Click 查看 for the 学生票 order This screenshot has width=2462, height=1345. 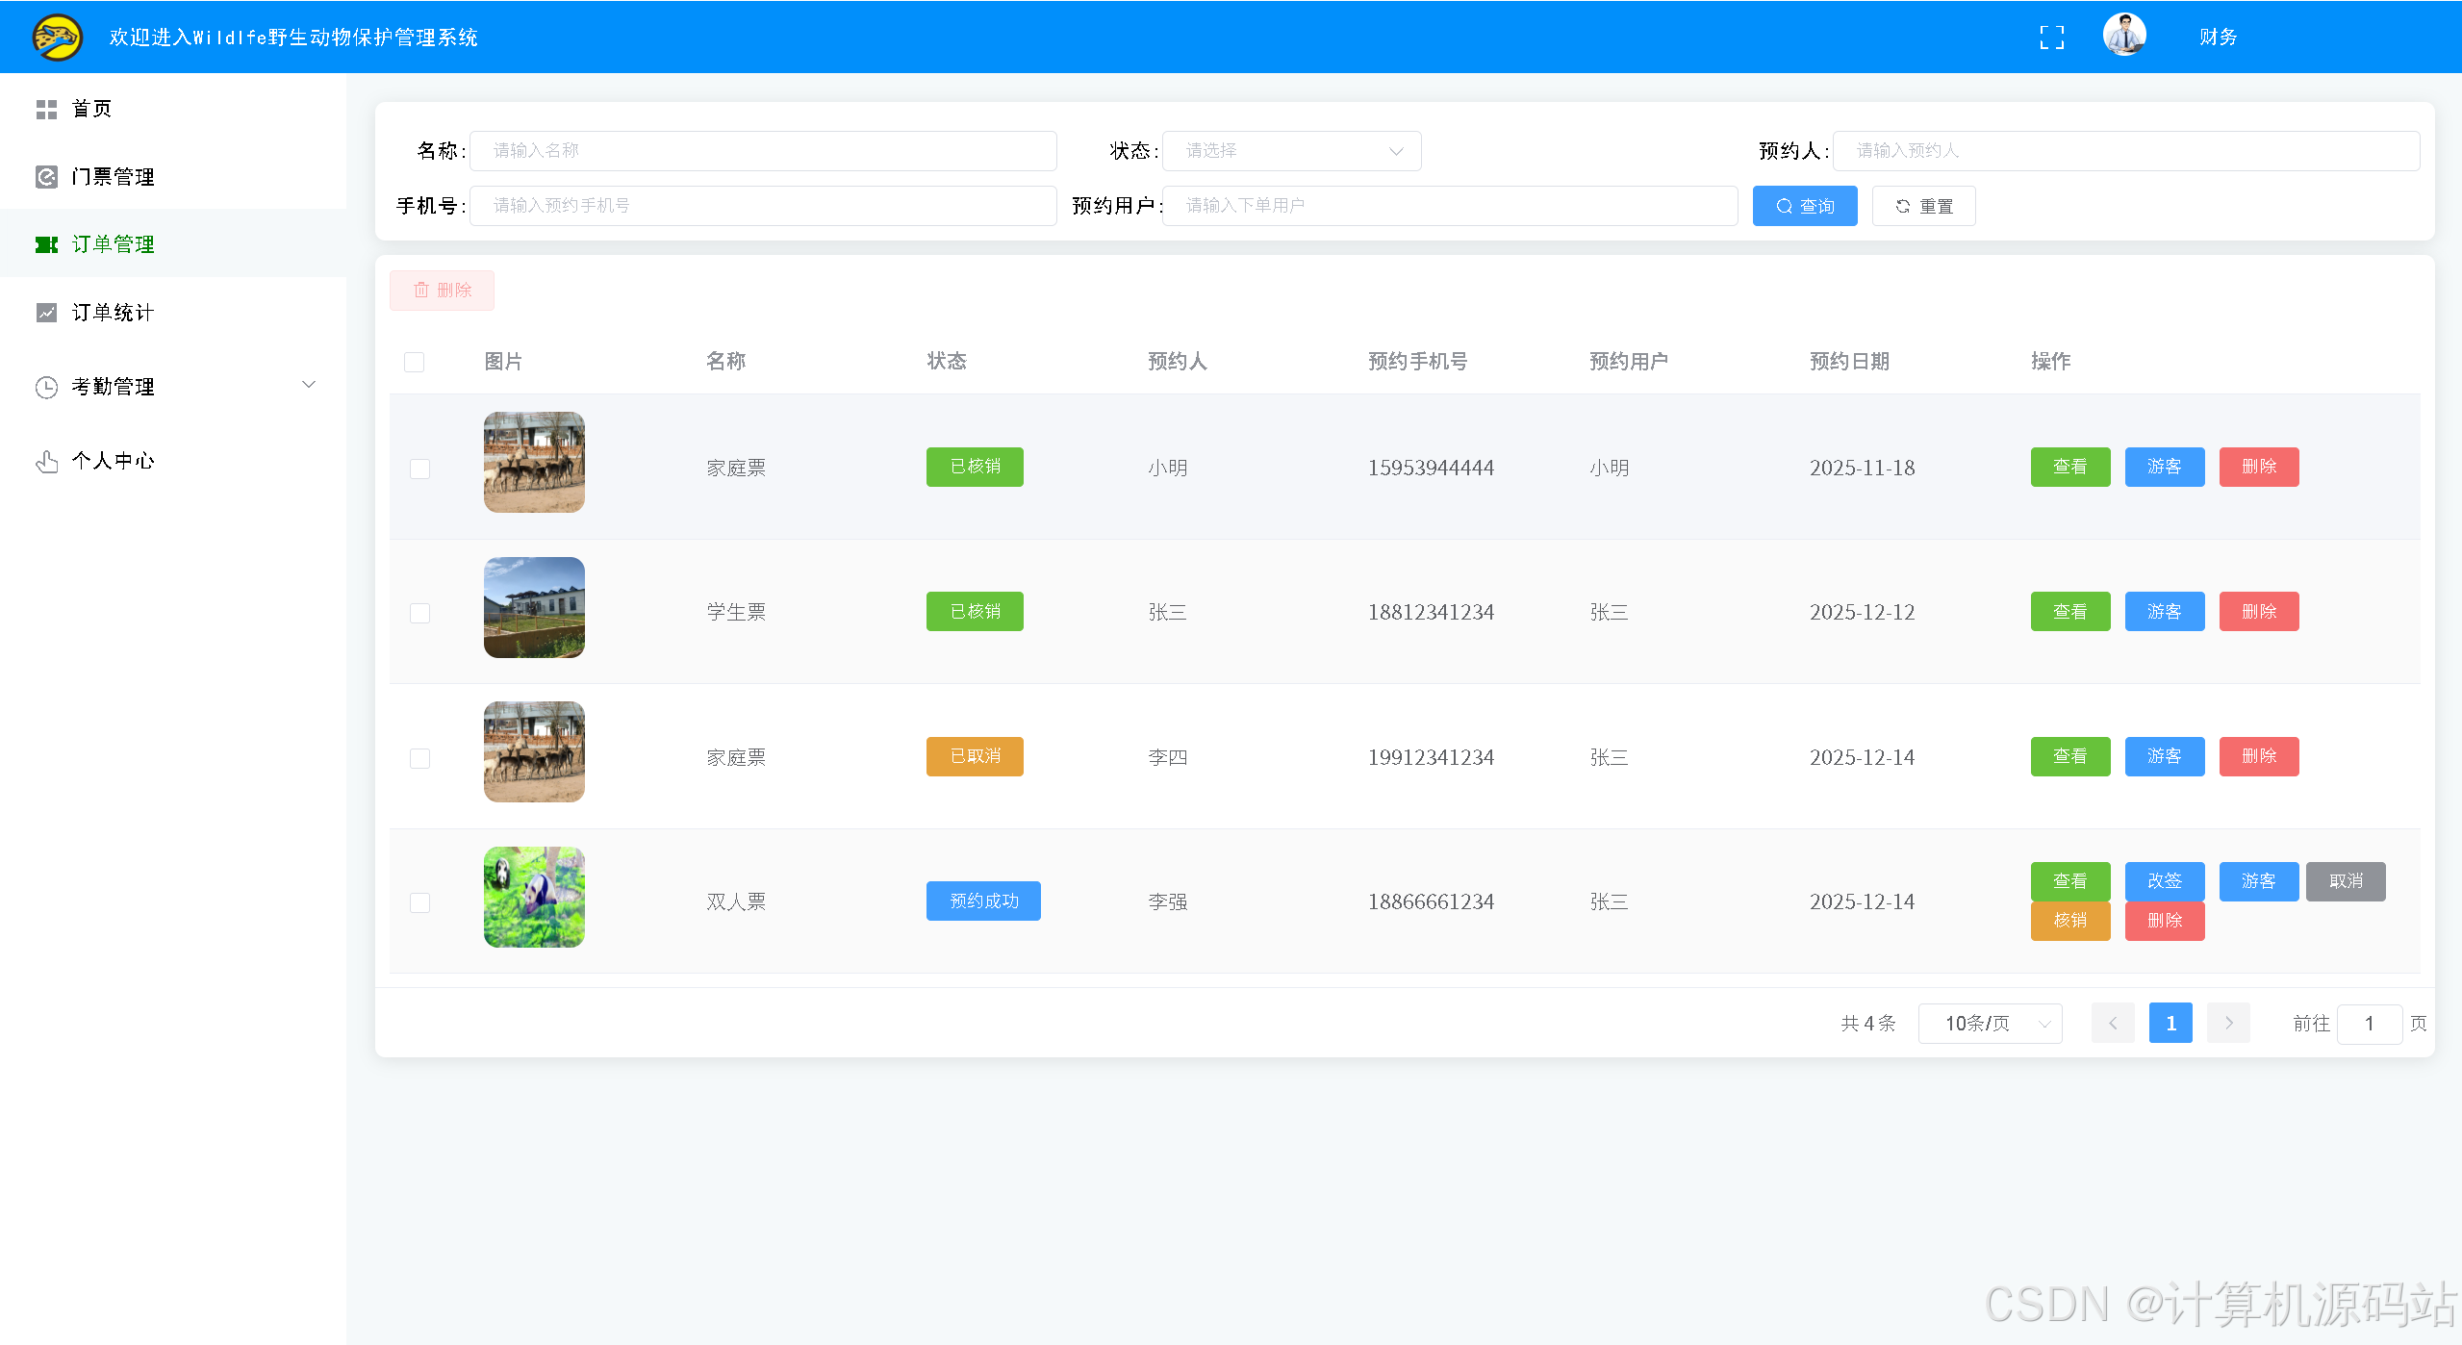pos(2069,612)
